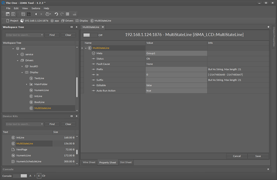Click the dark grid view icon in the toolbar
The height and width of the screenshot is (180, 277).
[29, 14]
